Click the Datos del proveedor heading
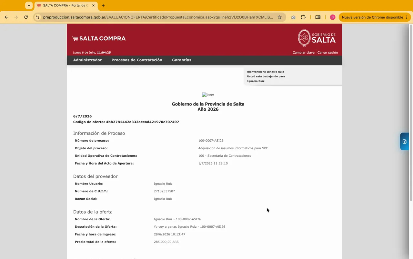Screen dimensions: 413x259 (x=96, y=176)
